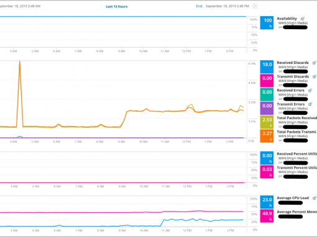The height and width of the screenshot is (237, 317).
Task: Select the pink 0.00 Transmit Discards swatch
Action: [x=267, y=81]
